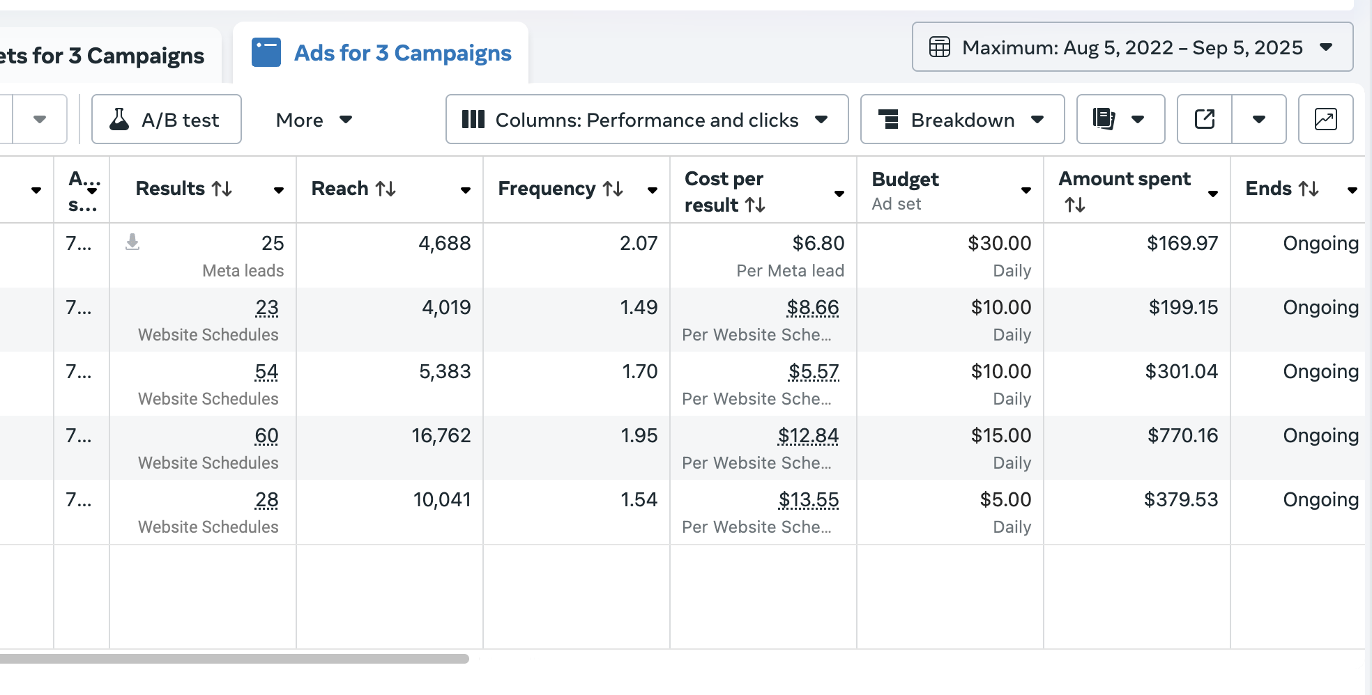Sort the Reach column

click(x=386, y=189)
